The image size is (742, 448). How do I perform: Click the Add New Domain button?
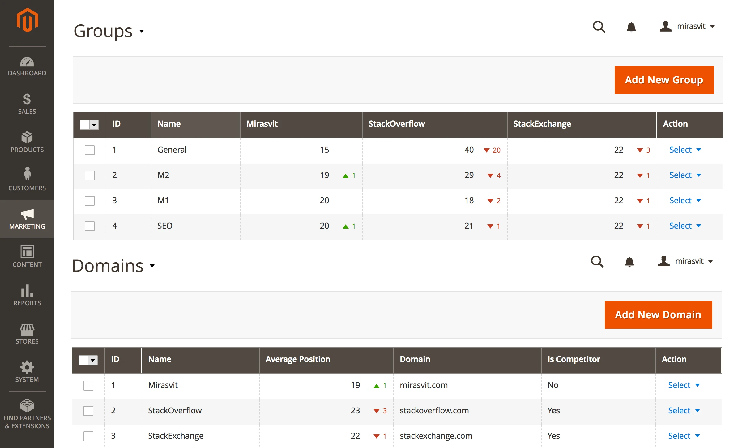coord(658,315)
